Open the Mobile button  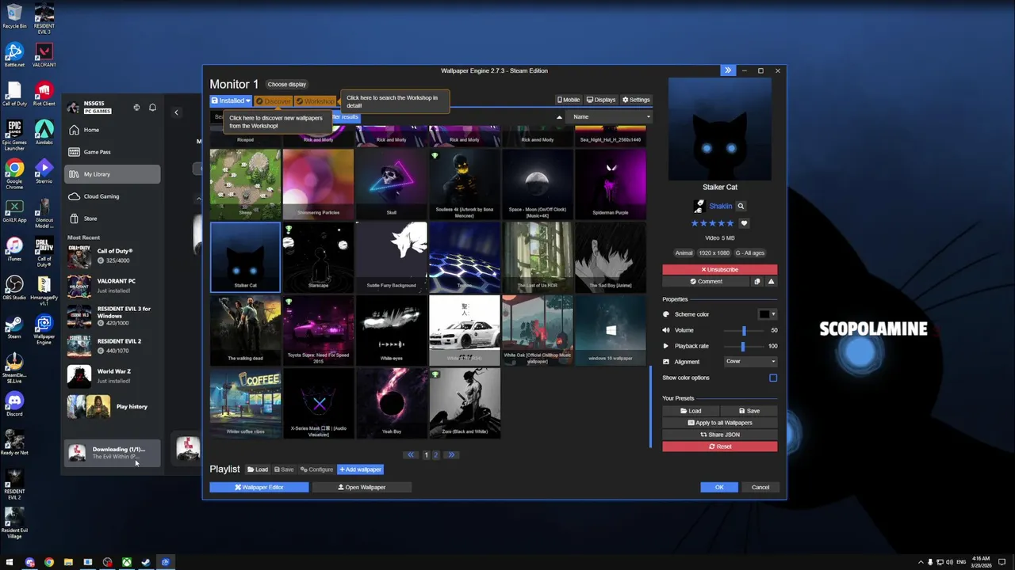click(x=569, y=100)
